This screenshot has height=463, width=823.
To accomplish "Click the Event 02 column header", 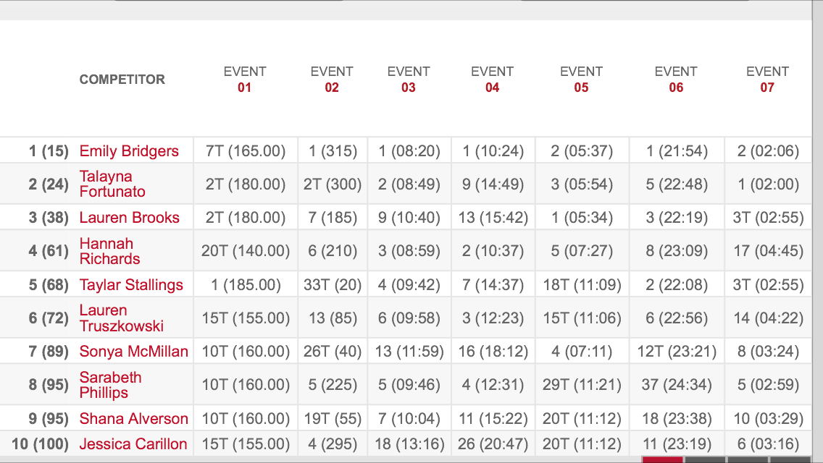I will [332, 80].
